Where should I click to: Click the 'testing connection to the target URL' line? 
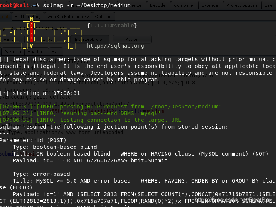(x=91, y=120)
